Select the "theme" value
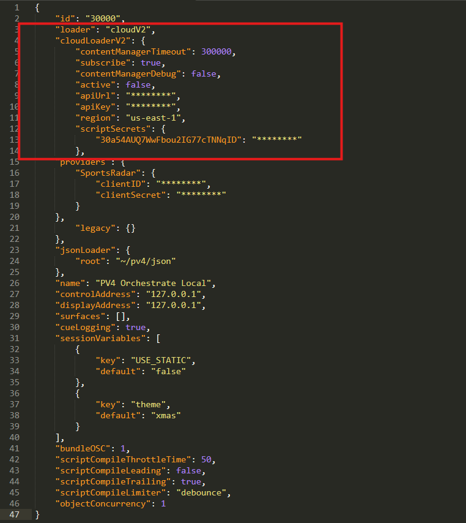Image resolution: width=466 pixels, height=523 pixels. (148, 404)
